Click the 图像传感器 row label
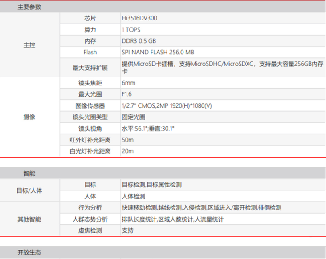Screen dimensions: 326x259 pyautogui.click(x=90, y=106)
